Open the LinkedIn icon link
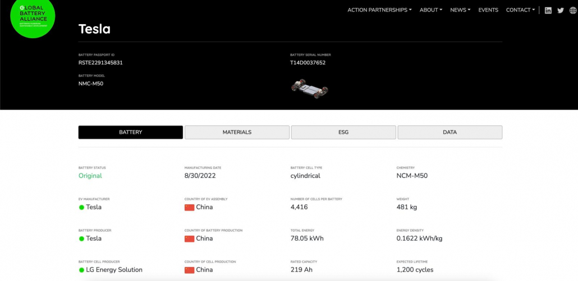 pyautogui.click(x=548, y=10)
